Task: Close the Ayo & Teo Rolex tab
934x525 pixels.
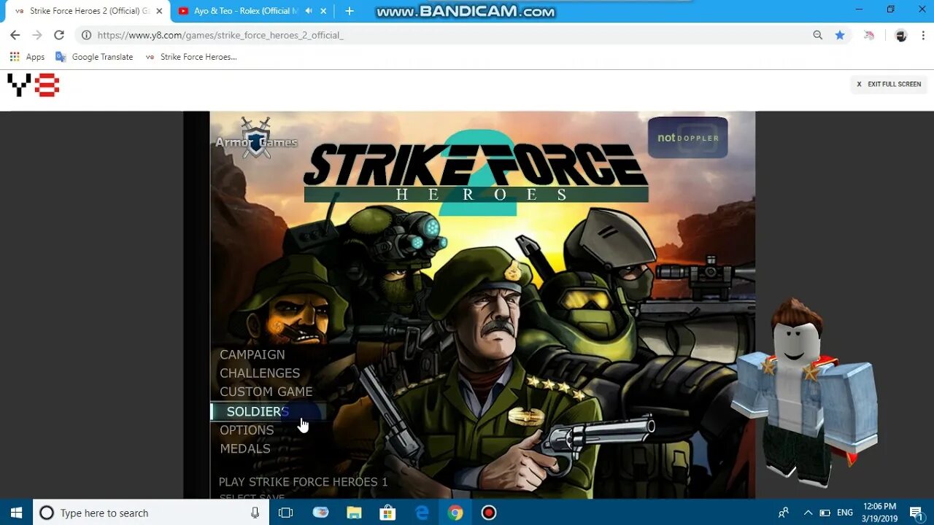Action: tap(323, 11)
